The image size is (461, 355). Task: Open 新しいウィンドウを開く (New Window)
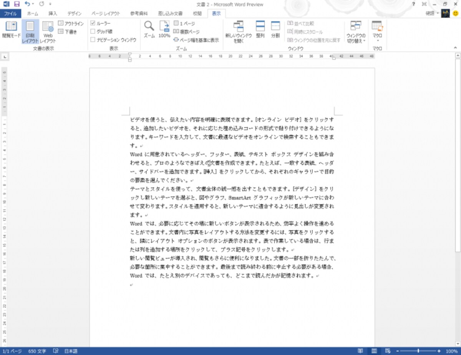pyautogui.click(x=239, y=32)
